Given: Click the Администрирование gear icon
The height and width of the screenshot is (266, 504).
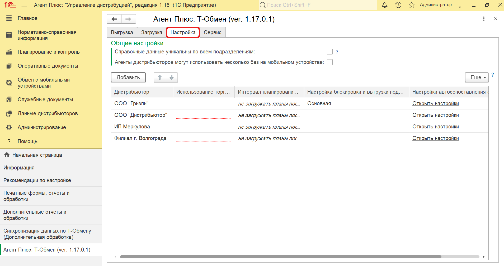Looking at the screenshot, I should [x=9, y=127].
